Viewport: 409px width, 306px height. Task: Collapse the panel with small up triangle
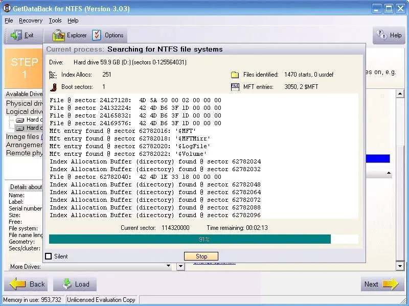click(x=389, y=173)
